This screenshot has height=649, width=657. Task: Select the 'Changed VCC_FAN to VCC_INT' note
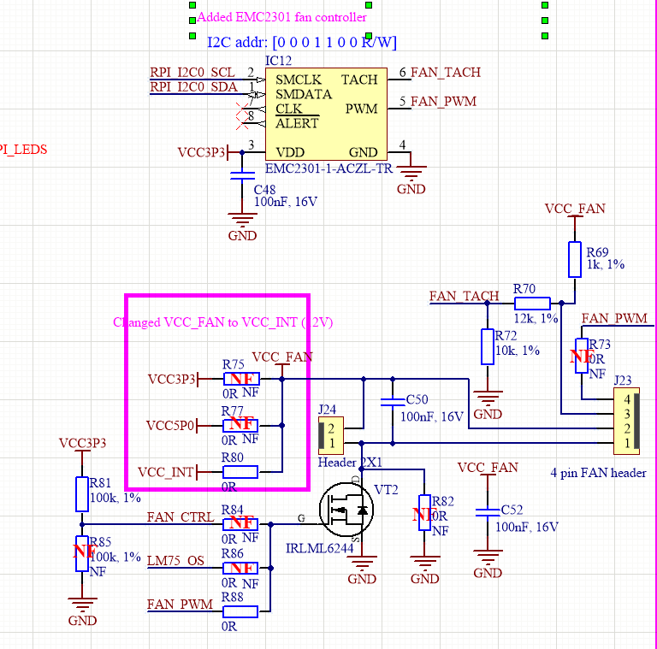pos(222,322)
